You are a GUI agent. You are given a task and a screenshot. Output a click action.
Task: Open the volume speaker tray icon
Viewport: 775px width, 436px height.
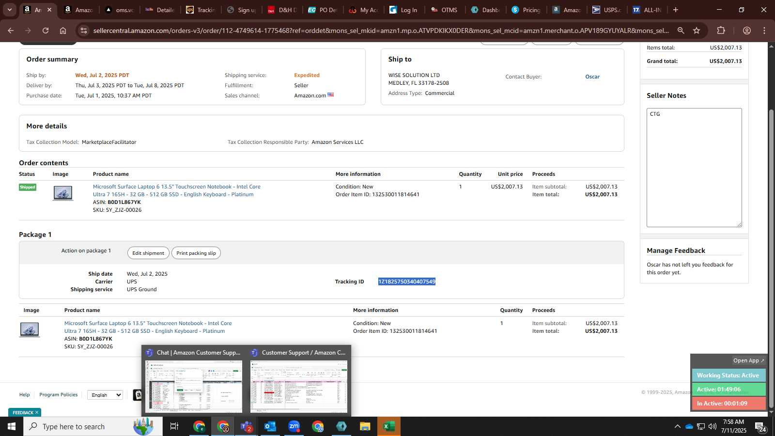(x=713, y=426)
